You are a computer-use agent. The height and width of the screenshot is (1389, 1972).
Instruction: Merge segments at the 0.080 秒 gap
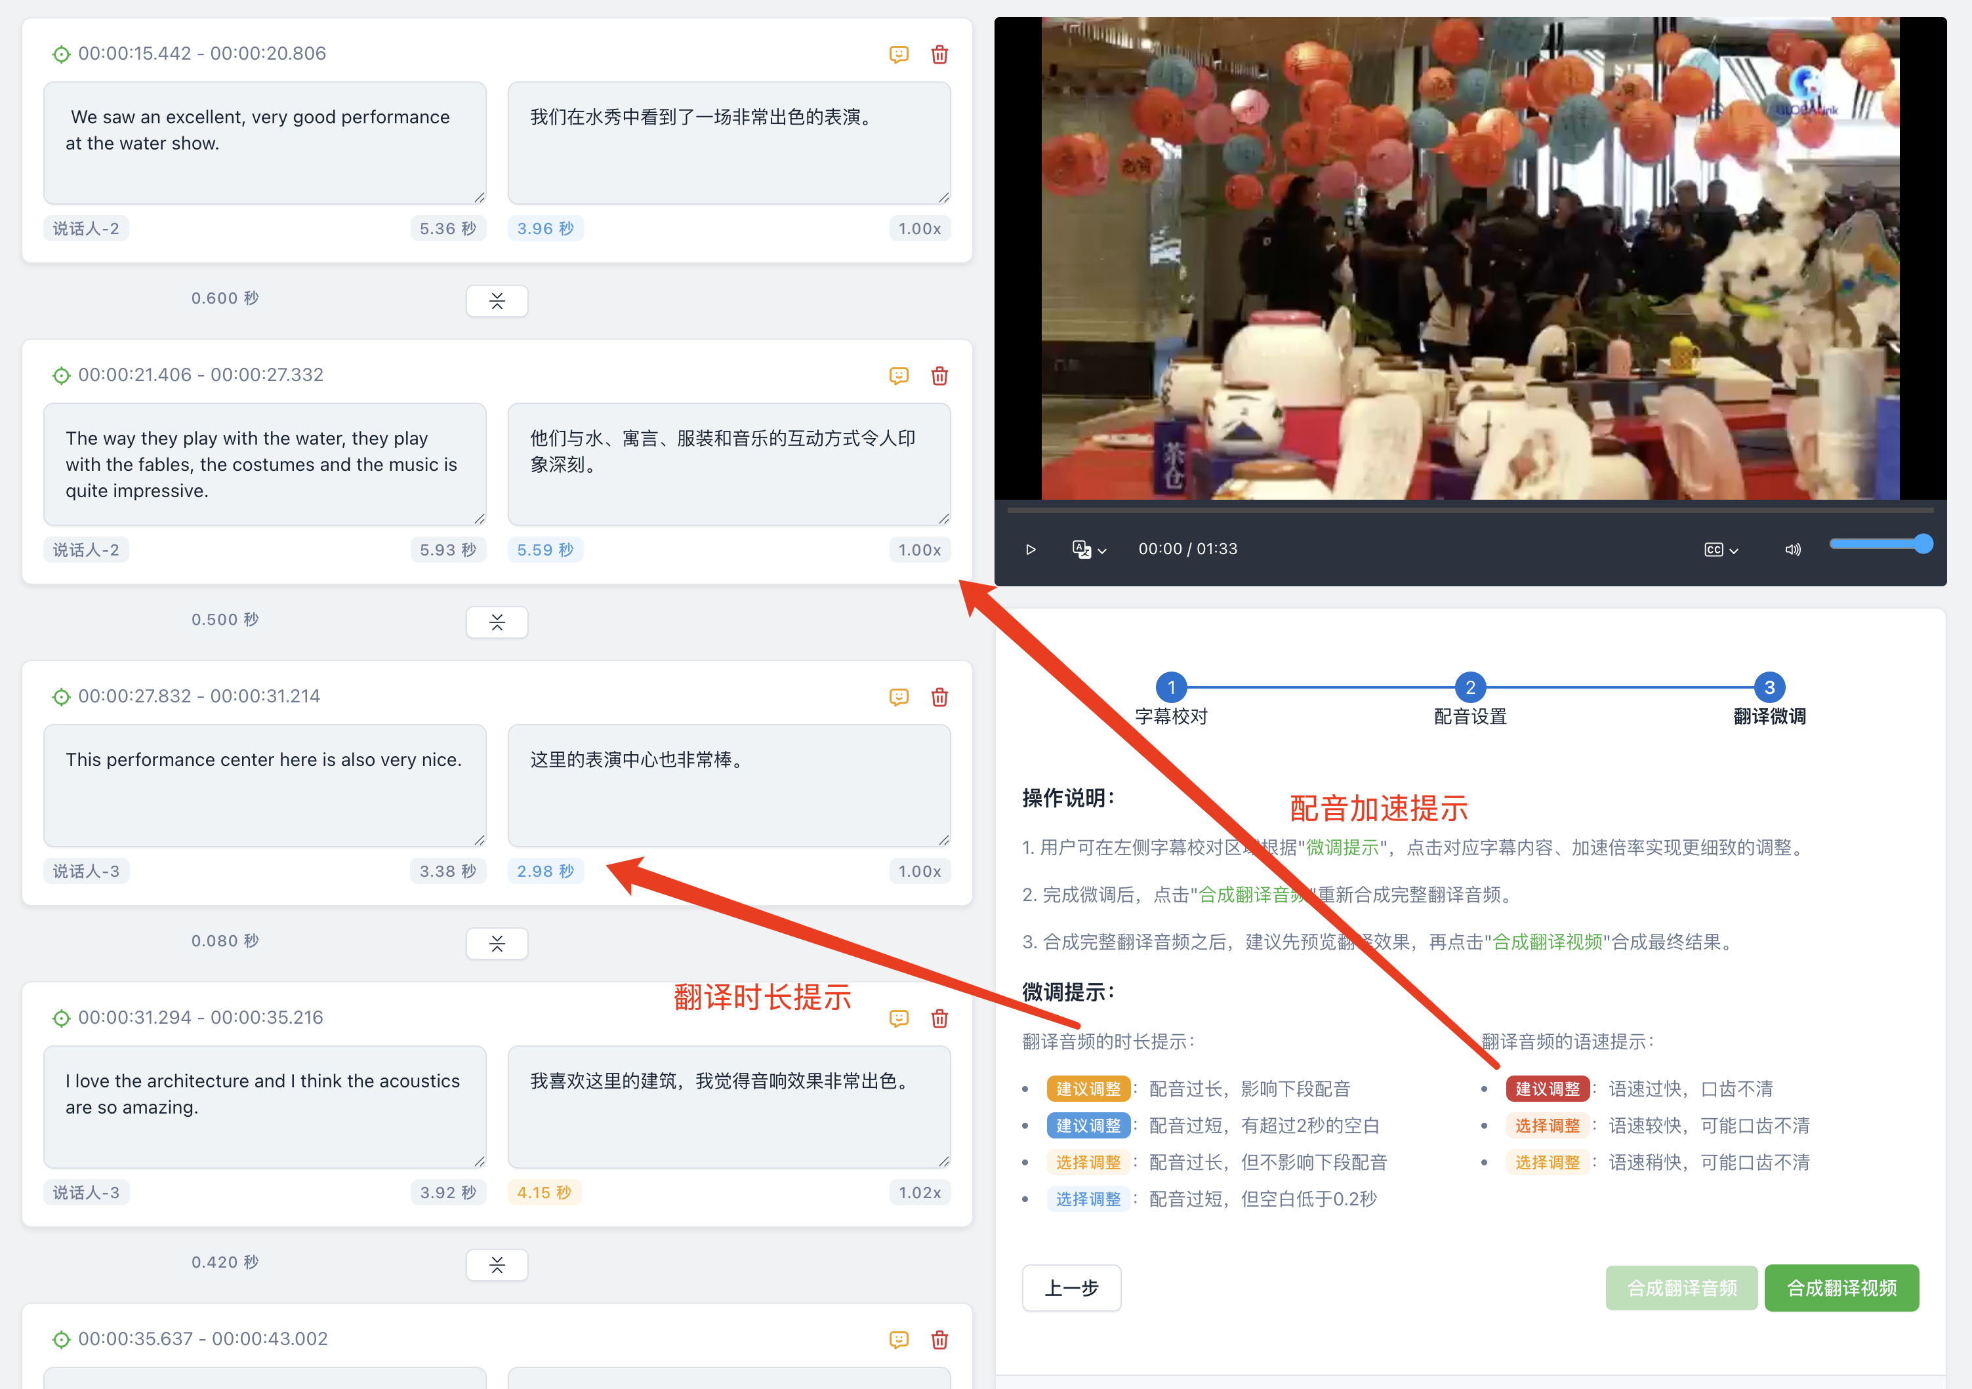tap(497, 944)
